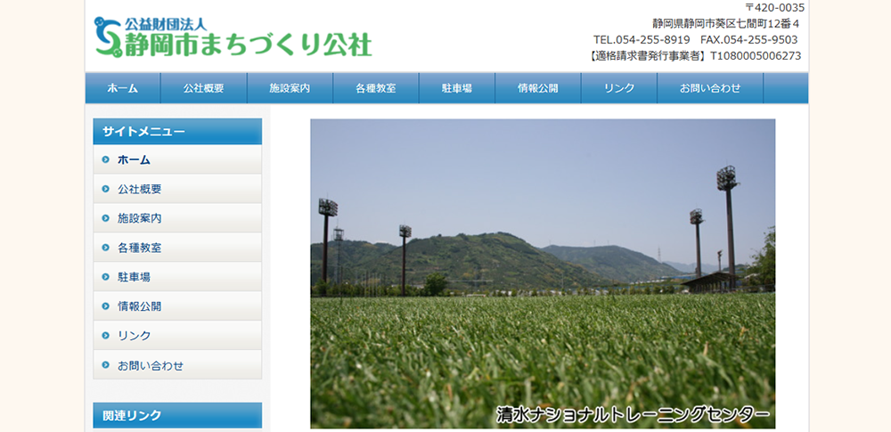Select 情報公開 in the site menu sidebar
The height and width of the screenshot is (432, 891).
(177, 306)
